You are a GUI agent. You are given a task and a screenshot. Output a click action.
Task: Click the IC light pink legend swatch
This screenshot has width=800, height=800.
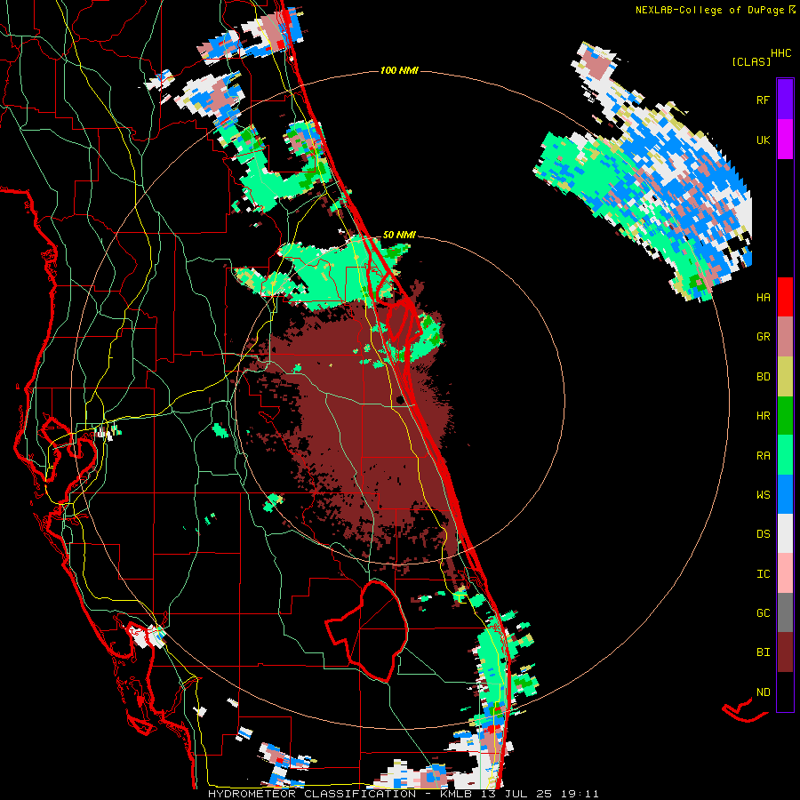point(785,573)
